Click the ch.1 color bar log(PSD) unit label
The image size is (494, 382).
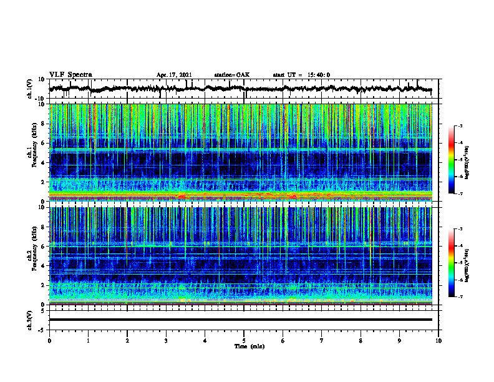pos(467,162)
